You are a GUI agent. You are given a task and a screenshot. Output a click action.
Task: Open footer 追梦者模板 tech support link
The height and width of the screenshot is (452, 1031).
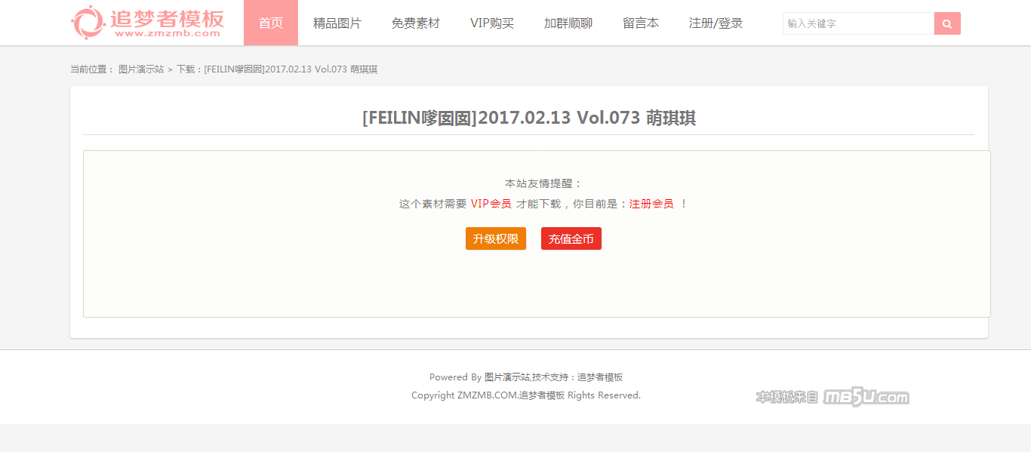(x=600, y=377)
